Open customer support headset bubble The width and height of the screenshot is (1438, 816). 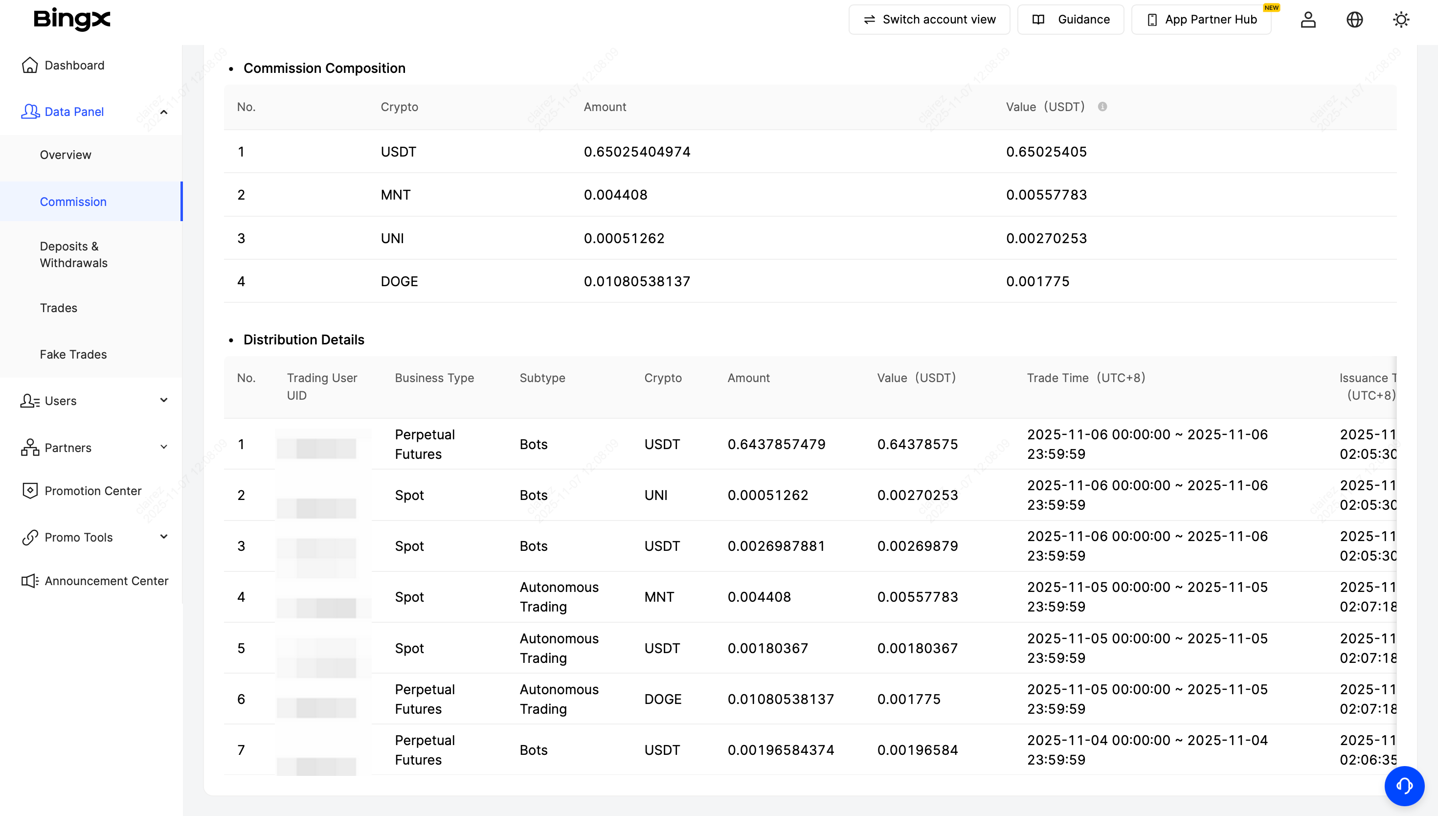coord(1404,786)
